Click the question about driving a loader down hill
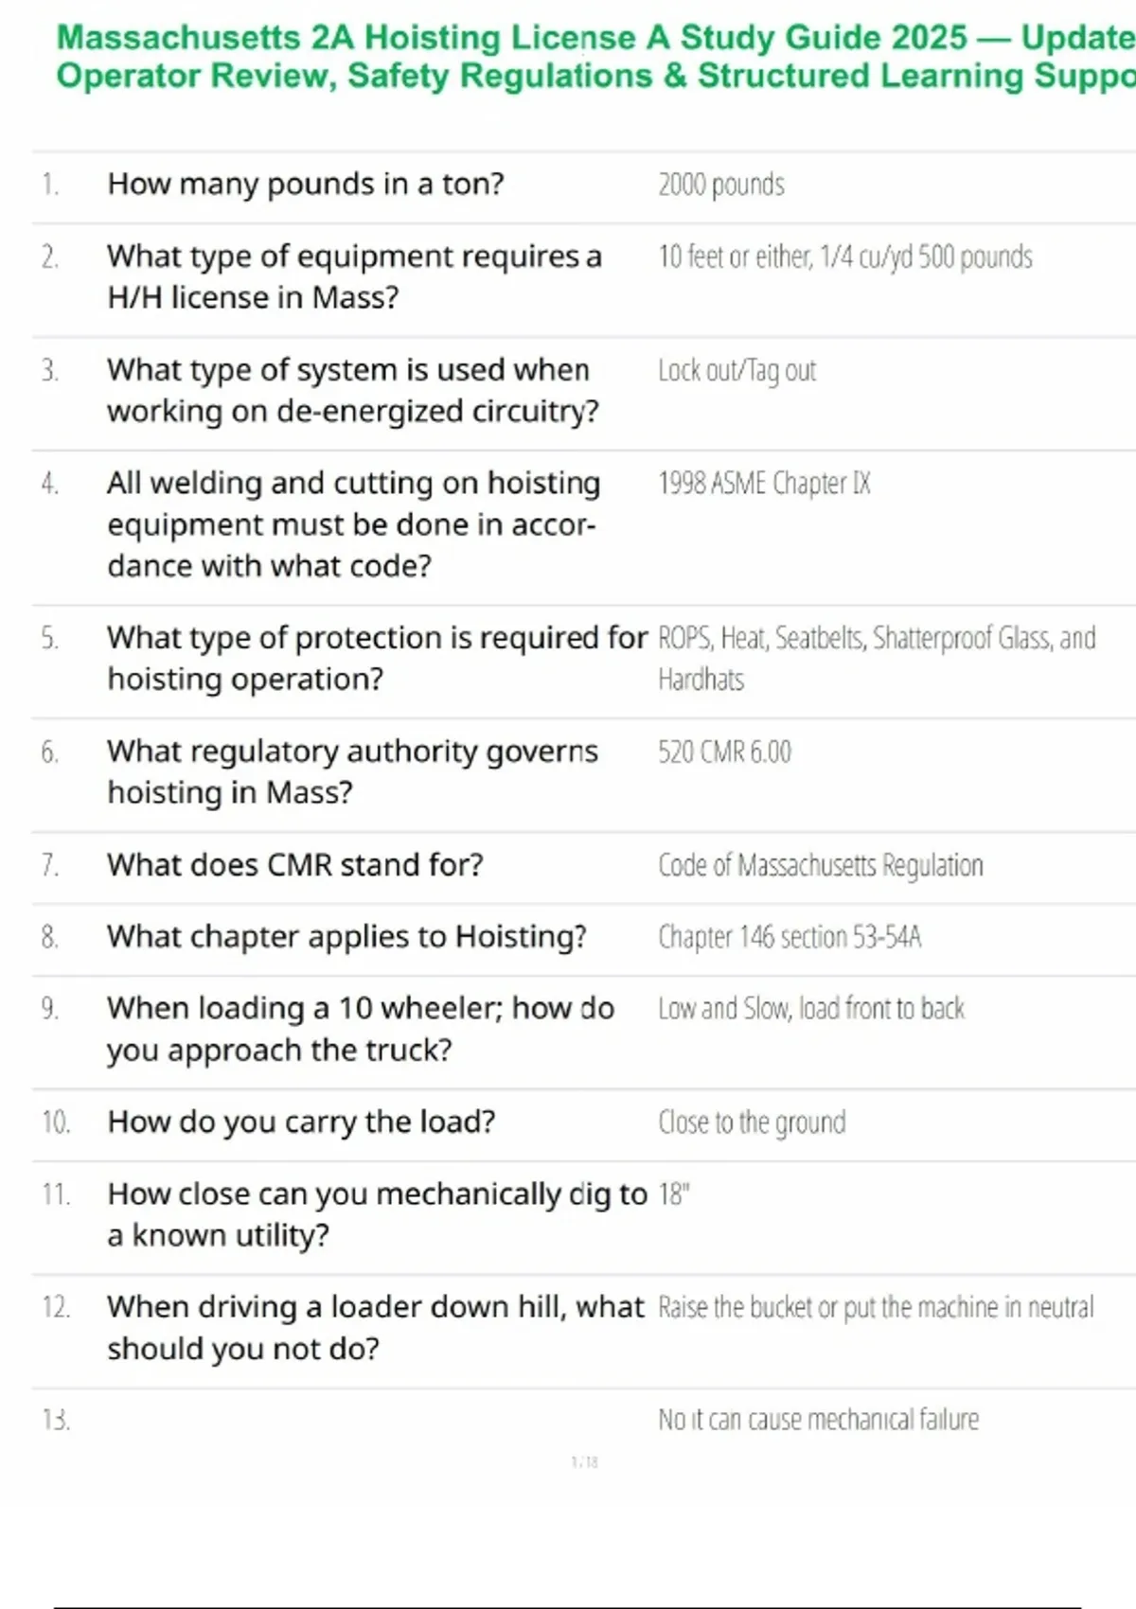 375,1327
